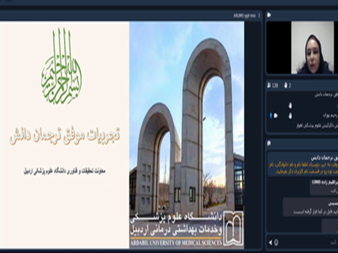Select the chat message containing 'UIMS'

pyautogui.click(x=324, y=187)
